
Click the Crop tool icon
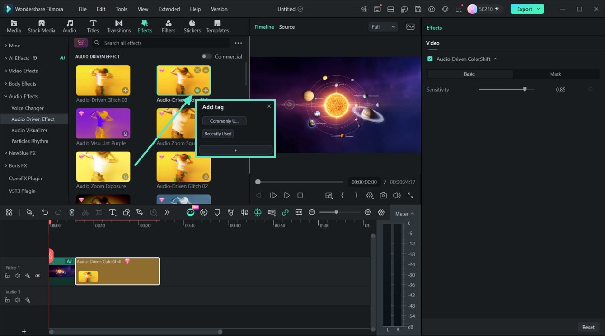99,212
